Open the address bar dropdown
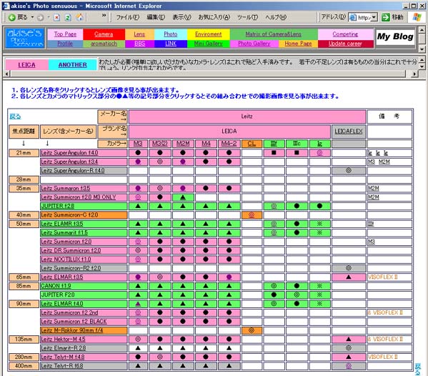 374,17
